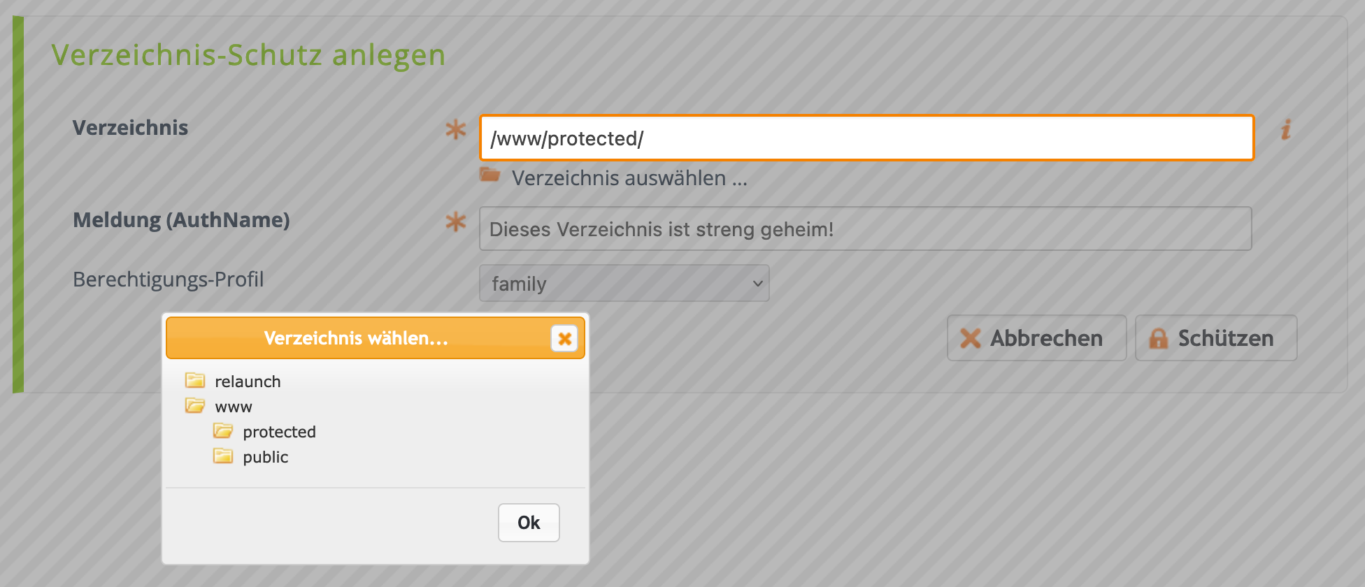
Task: Click the public folder icon
Action: (x=223, y=456)
